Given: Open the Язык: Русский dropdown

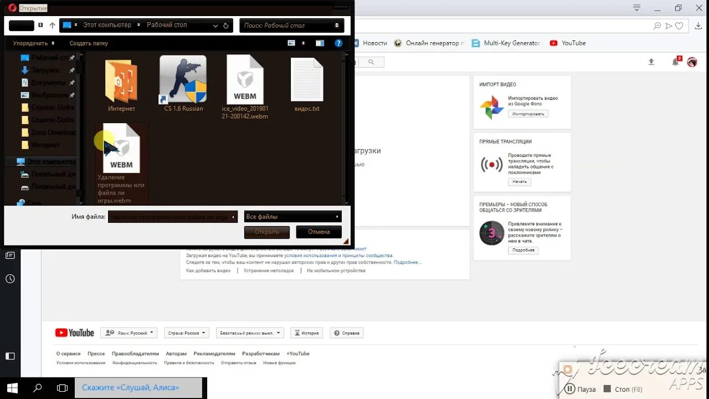Looking at the screenshot, I should (x=129, y=333).
